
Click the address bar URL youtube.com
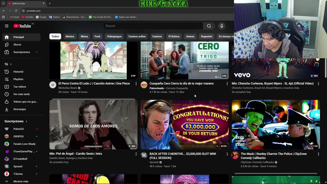click(x=33, y=11)
